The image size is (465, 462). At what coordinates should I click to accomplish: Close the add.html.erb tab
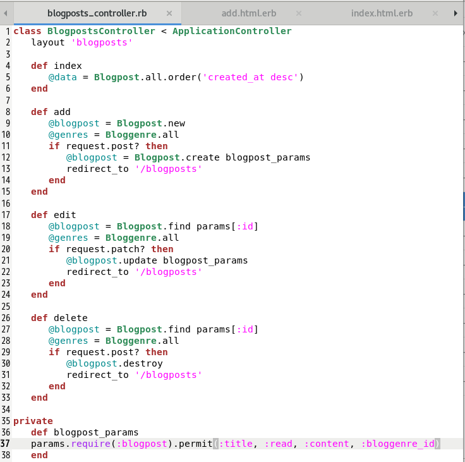(x=299, y=13)
